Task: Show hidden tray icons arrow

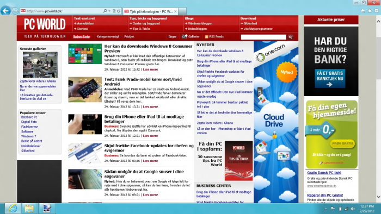Action: tap(325, 209)
